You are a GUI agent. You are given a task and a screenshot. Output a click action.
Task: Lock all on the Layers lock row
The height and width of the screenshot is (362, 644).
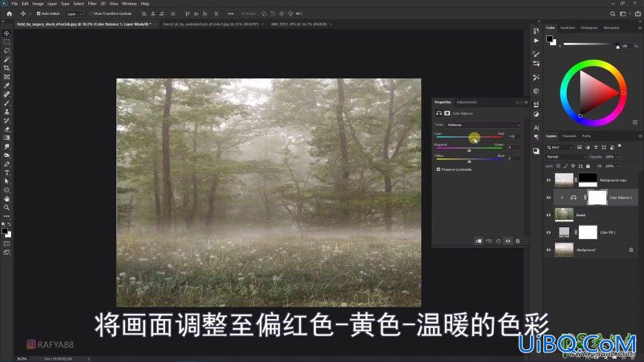point(588,166)
